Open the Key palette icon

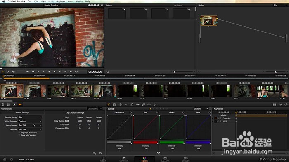pos(137,105)
